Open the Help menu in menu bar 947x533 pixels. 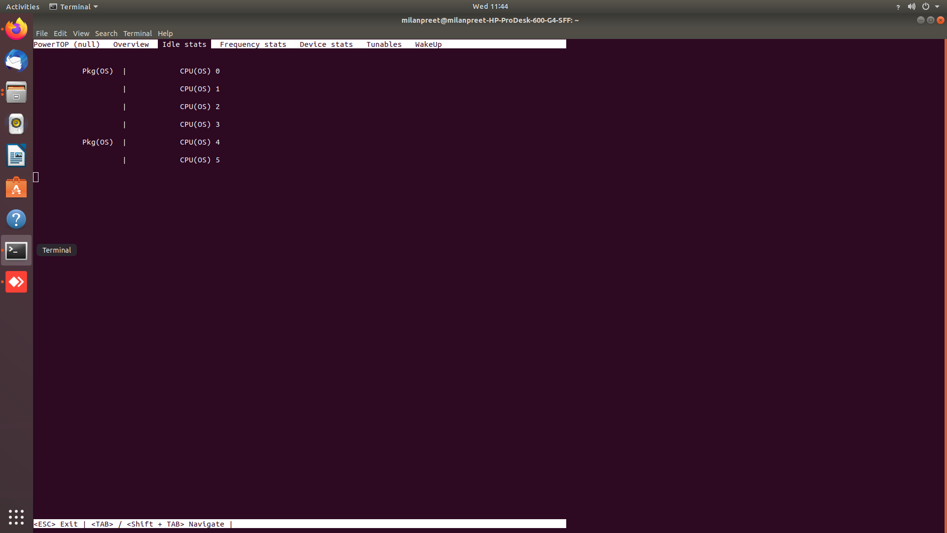click(x=165, y=34)
